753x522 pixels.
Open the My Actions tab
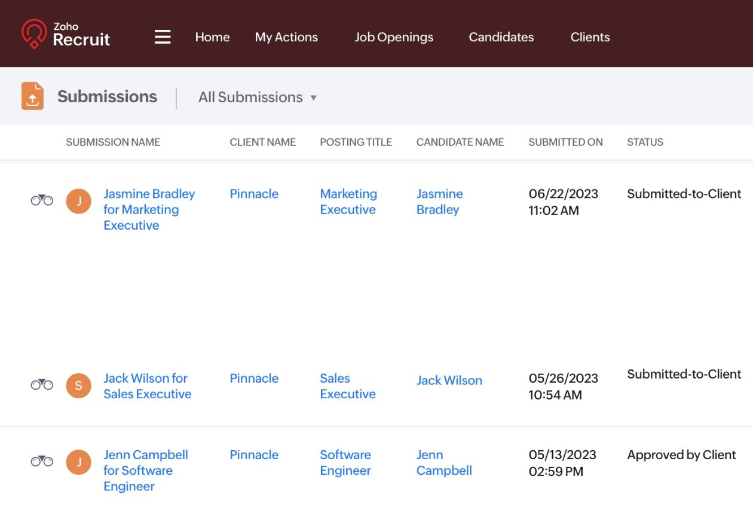pyautogui.click(x=286, y=37)
